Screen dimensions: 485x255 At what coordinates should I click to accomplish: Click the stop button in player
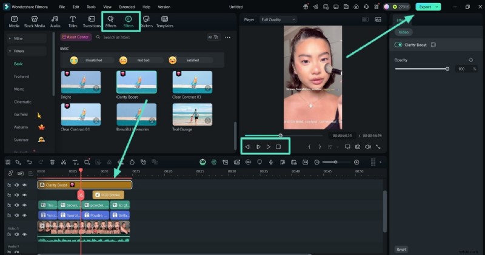coord(278,146)
